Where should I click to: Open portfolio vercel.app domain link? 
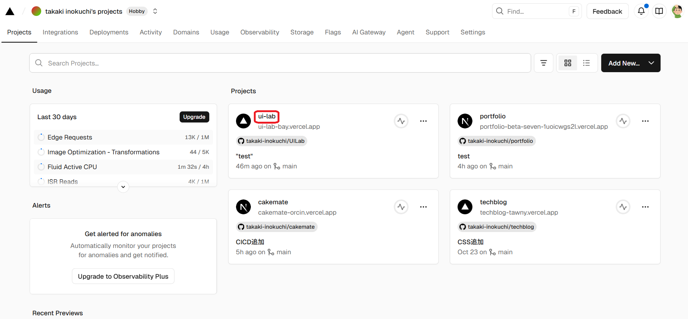point(544,127)
